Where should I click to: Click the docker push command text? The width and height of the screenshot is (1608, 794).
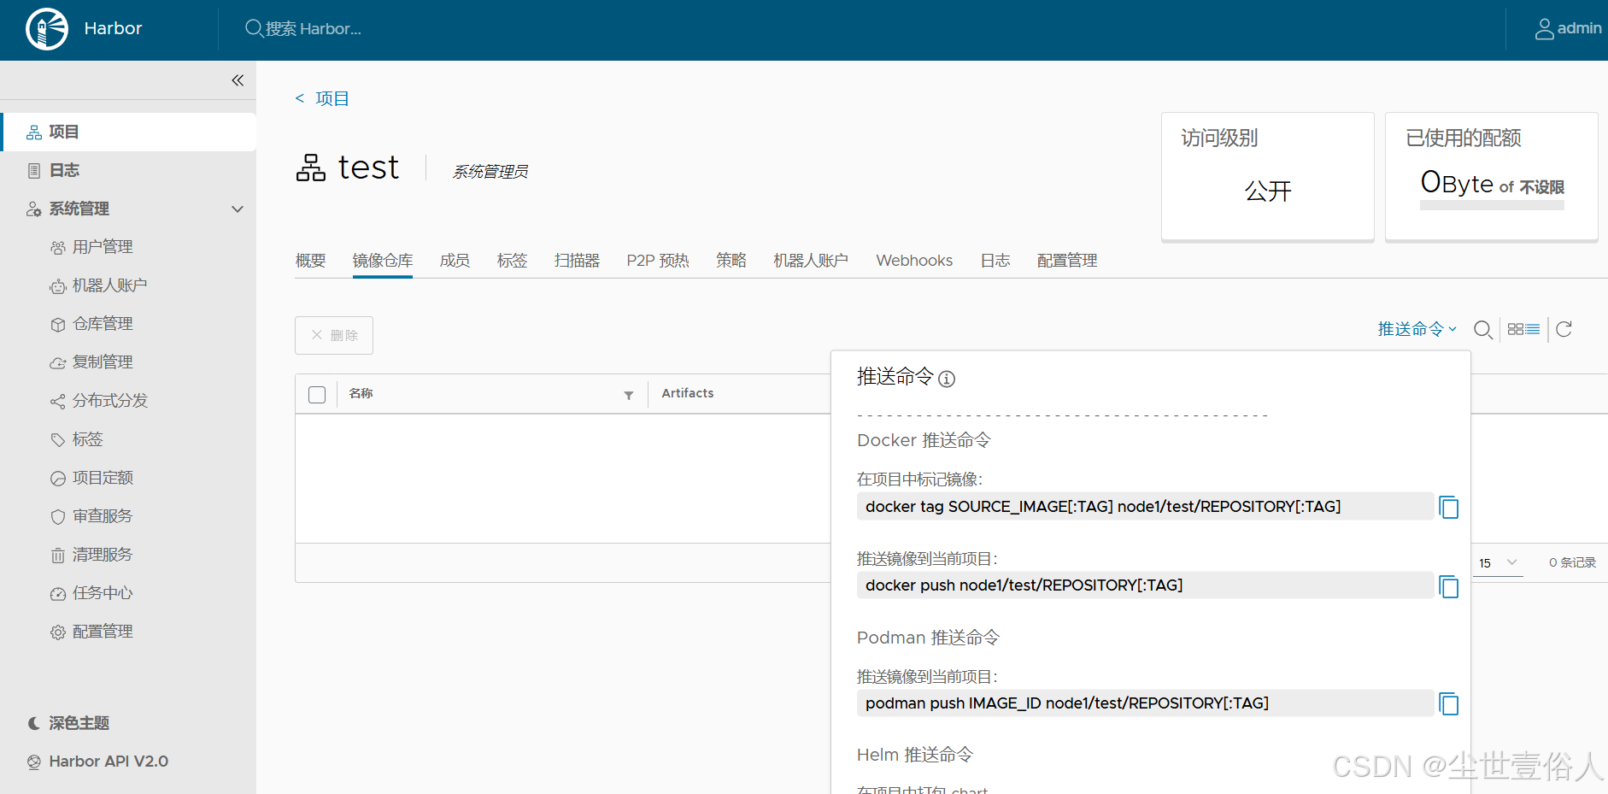[1024, 585]
